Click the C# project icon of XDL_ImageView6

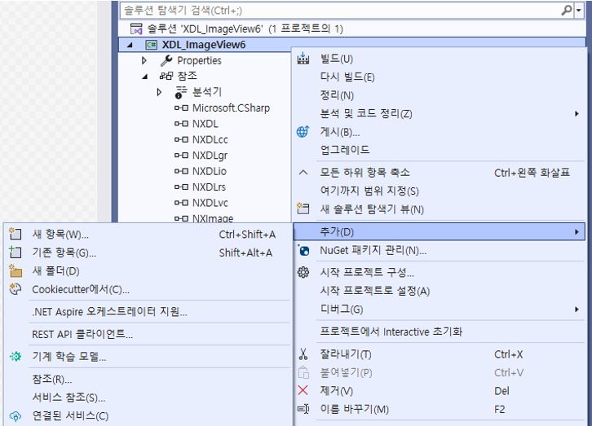click(x=151, y=45)
